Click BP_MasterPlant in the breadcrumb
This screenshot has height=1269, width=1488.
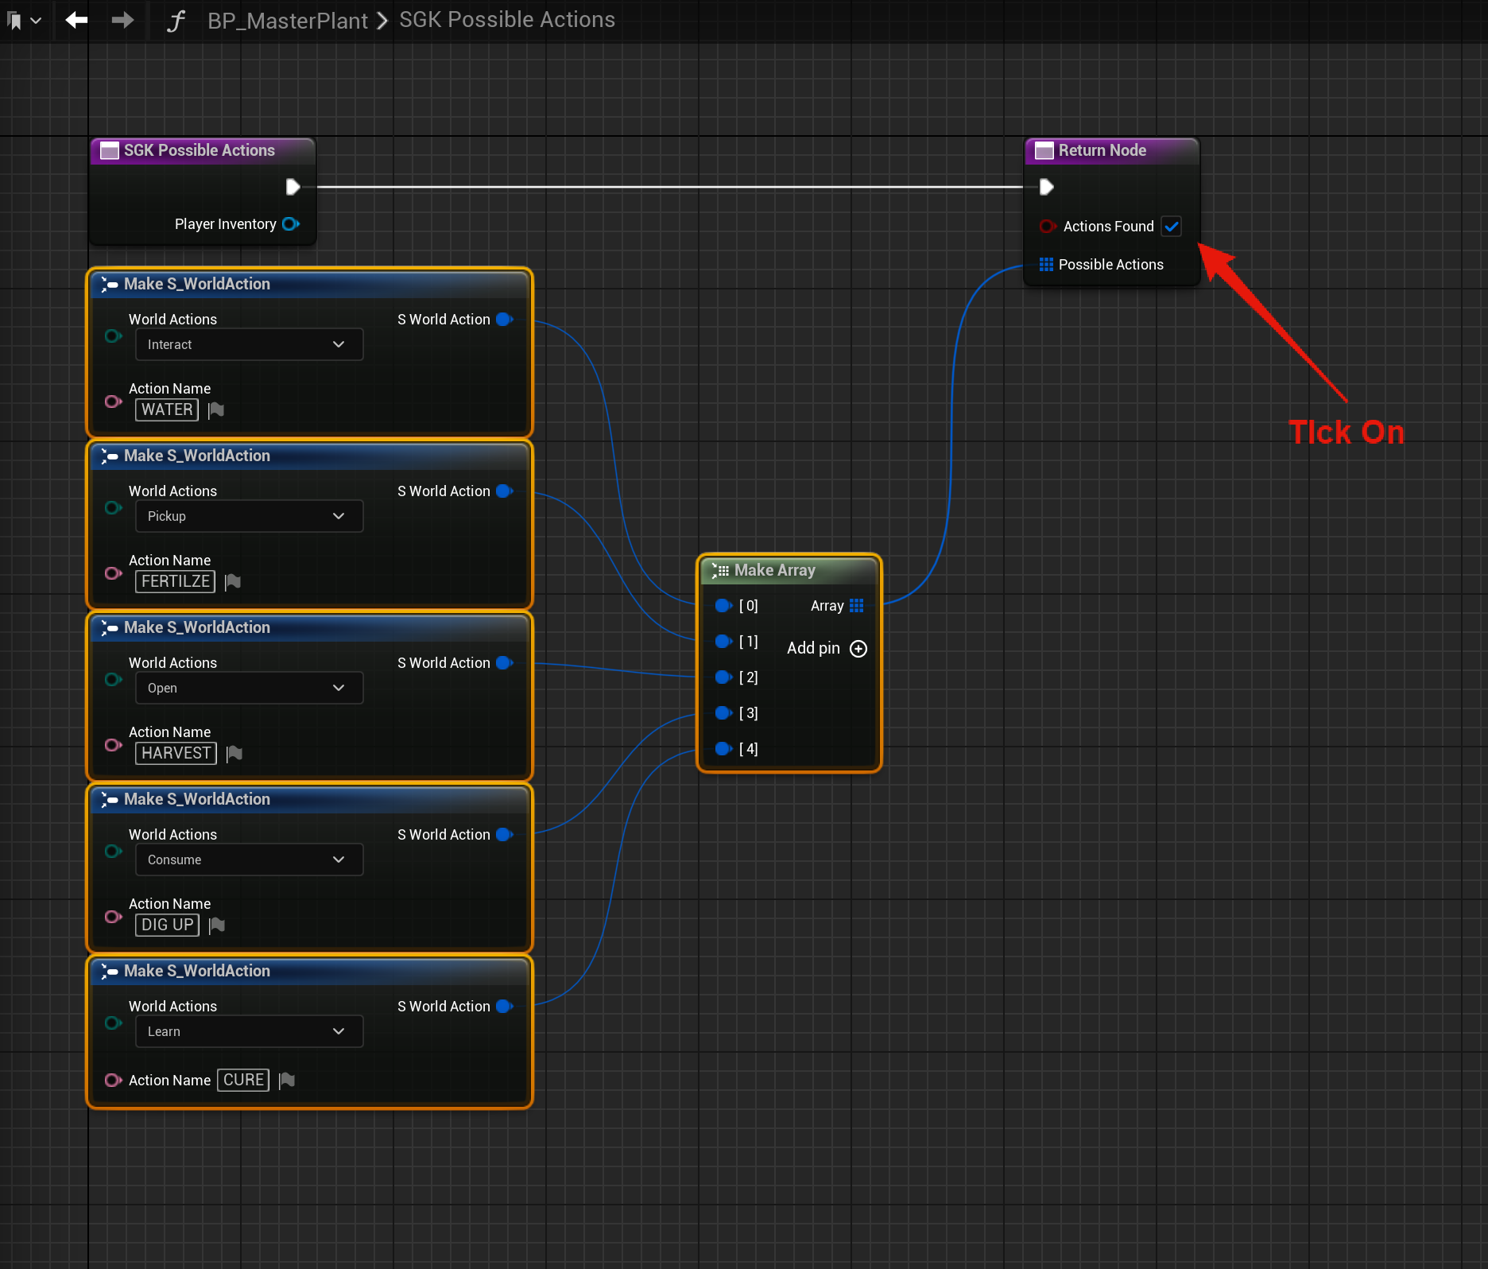(288, 21)
